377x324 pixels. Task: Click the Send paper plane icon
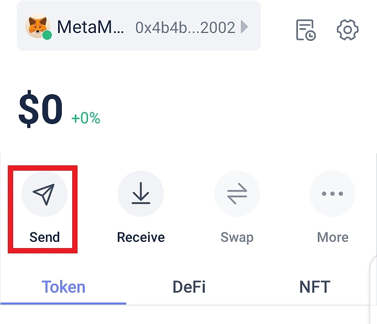[x=45, y=194]
